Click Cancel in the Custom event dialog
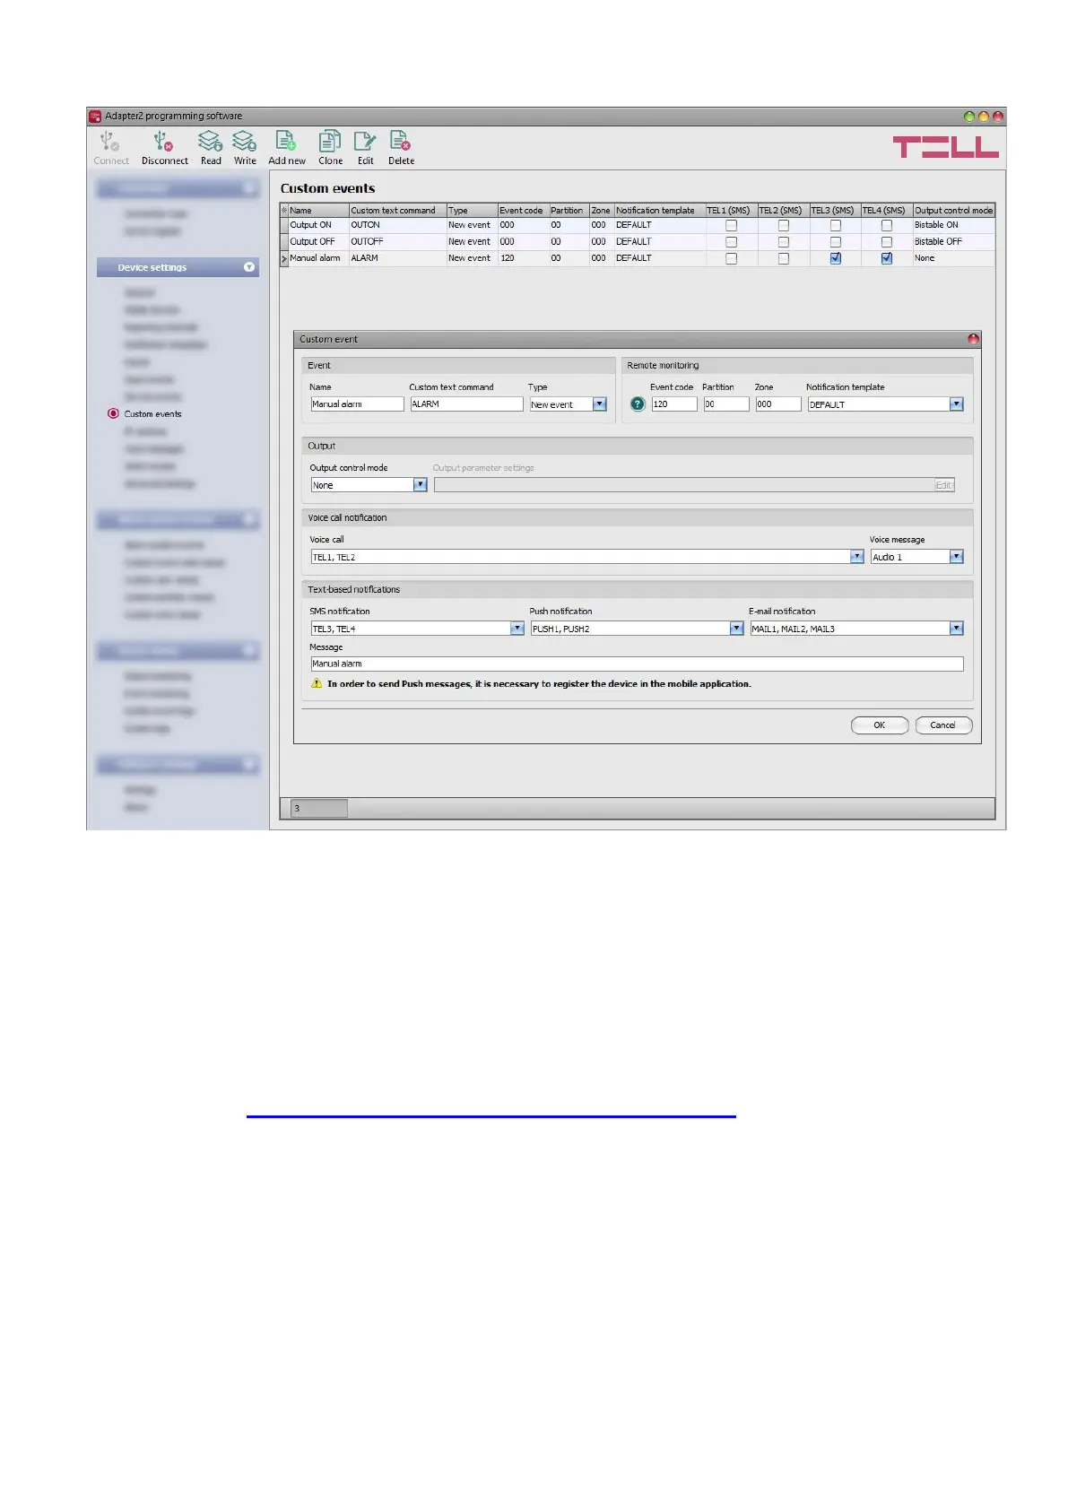The height and width of the screenshot is (1510, 1068). [943, 725]
